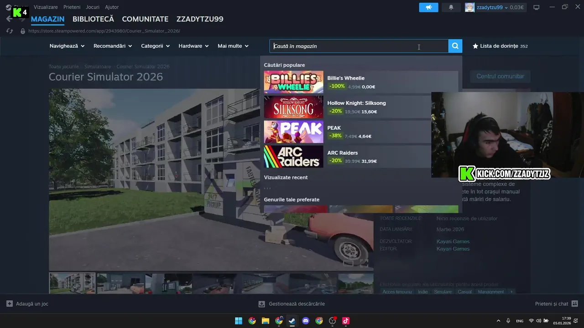Open the Prieteni menu
This screenshot has height=328, width=584.
[72, 7]
